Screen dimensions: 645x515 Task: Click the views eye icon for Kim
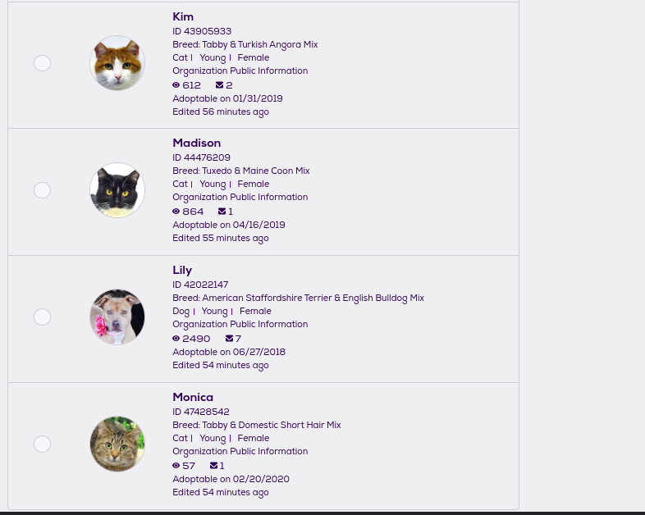[176, 85]
